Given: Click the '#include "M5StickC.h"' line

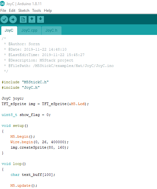Looking at the screenshot, I should point(25,82).
